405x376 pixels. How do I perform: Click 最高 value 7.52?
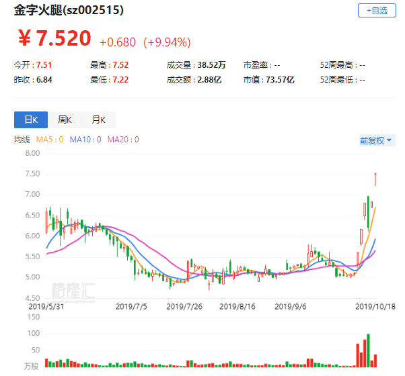pyautogui.click(x=120, y=65)
